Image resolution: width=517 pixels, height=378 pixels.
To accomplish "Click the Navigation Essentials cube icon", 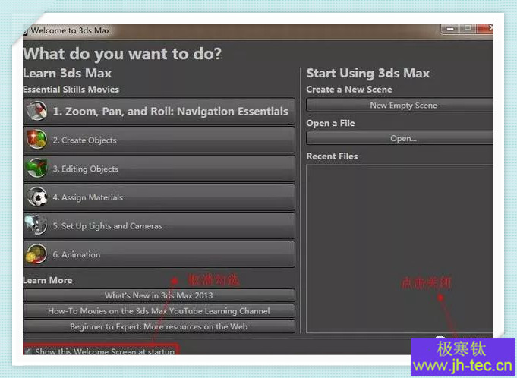I will point(37,111).
